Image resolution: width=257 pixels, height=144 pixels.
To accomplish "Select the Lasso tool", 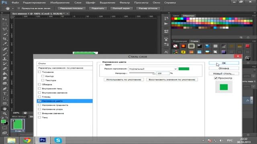I will coord(4,29).
